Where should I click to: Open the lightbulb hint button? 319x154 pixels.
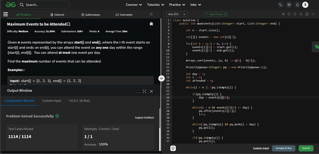(173, 148)
